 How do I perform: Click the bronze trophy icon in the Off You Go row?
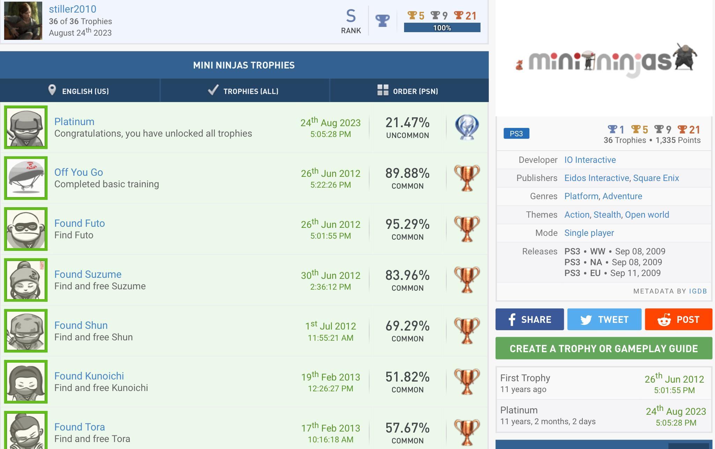tap(467, 178)
